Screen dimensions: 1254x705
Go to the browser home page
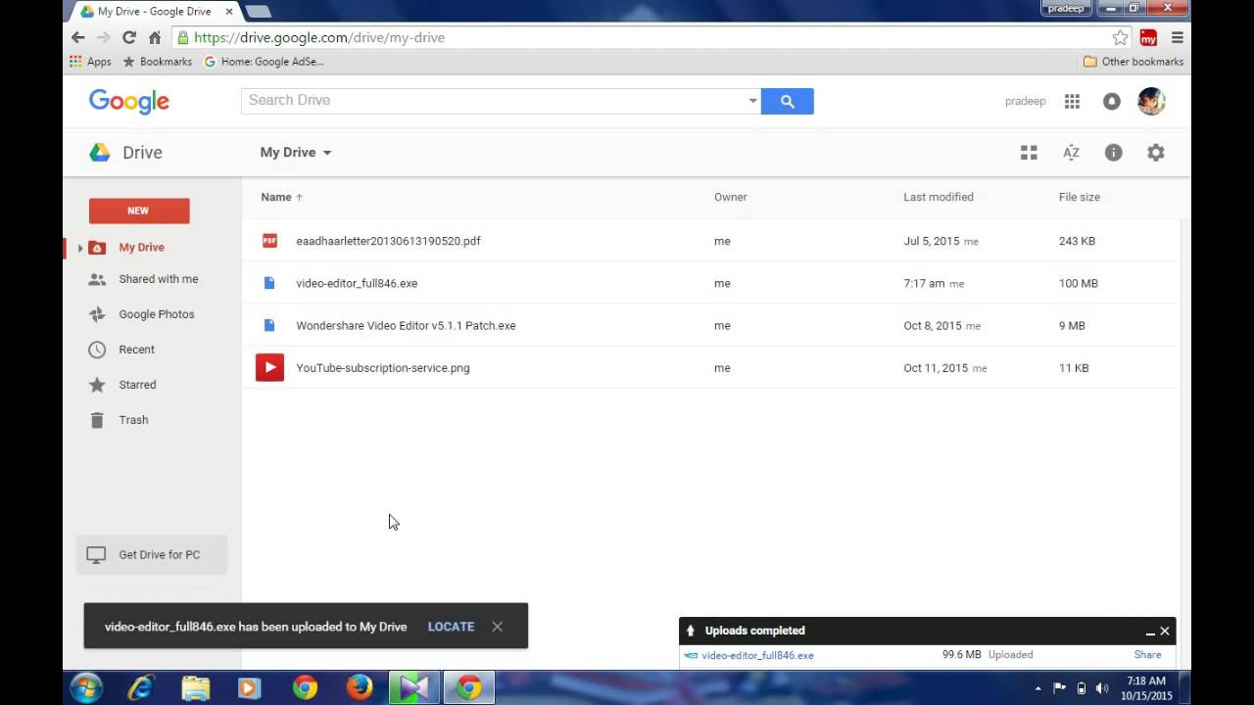coord(155,37)
